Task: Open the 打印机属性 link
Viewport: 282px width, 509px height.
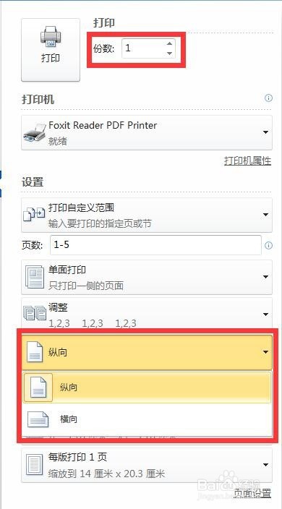Action: 247,161
